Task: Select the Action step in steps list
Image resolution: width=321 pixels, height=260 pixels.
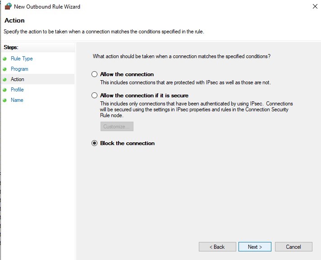Action: pyautogui.click(x=18, y=79)
